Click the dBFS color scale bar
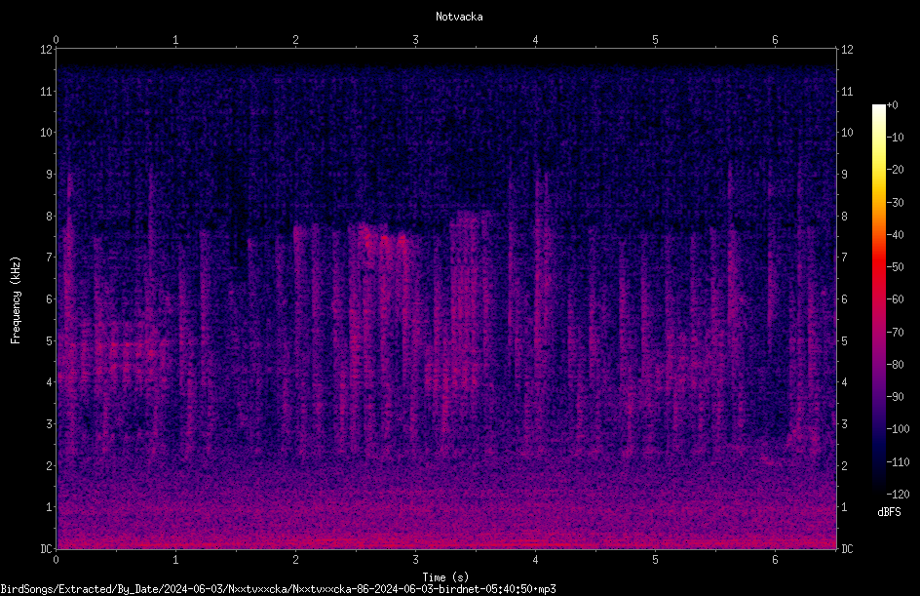 click(x=878, y=298)
